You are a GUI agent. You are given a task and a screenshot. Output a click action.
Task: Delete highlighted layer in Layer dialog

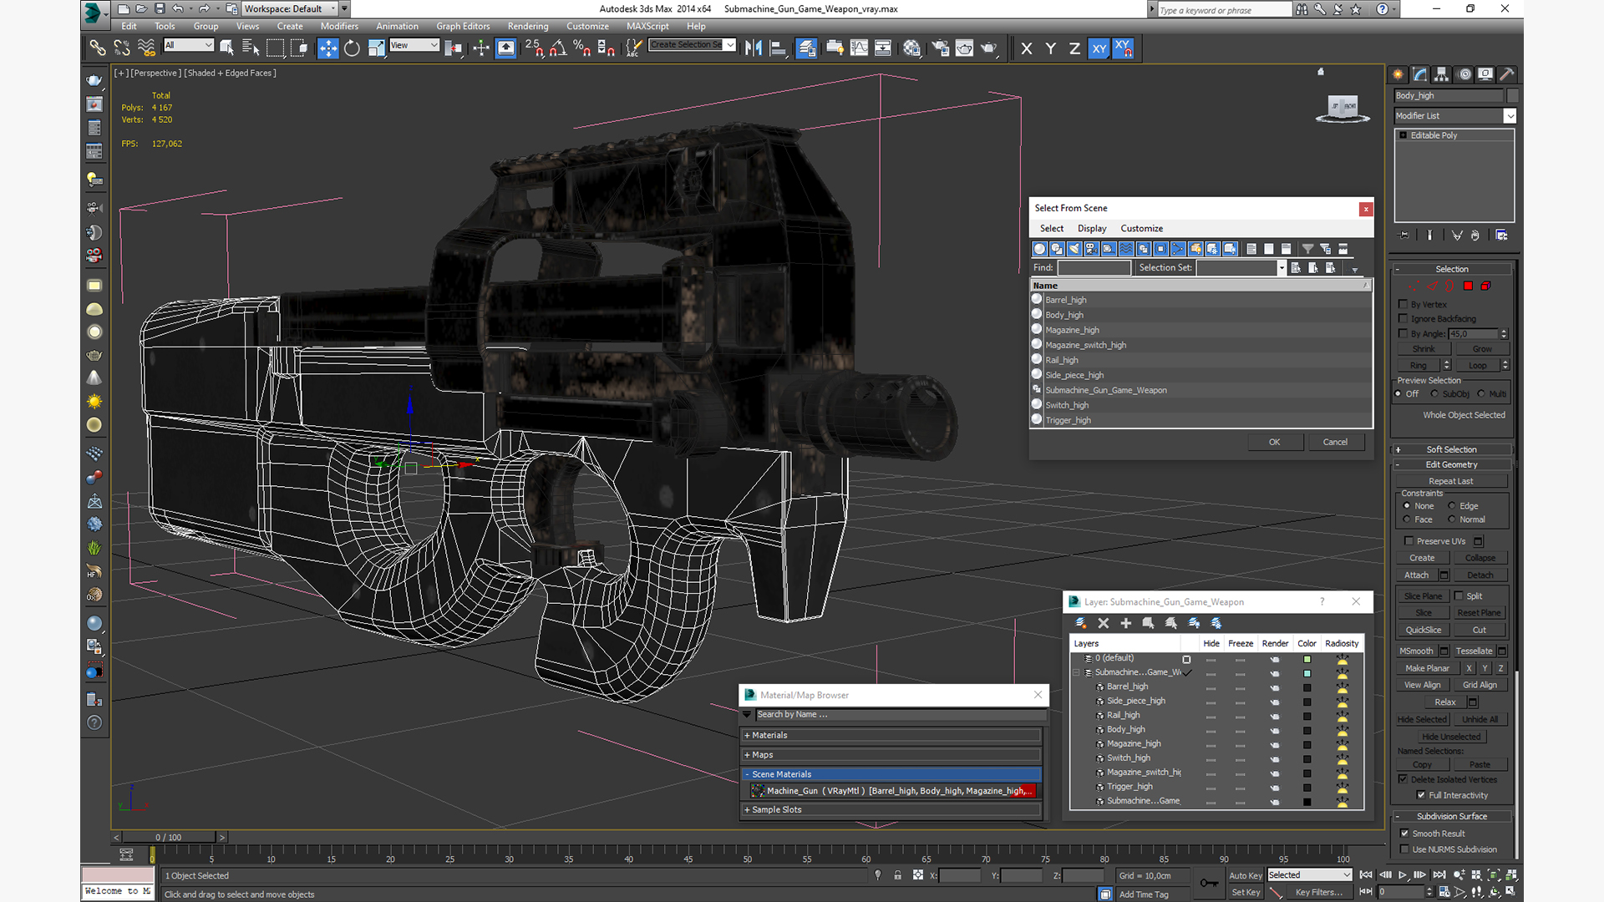(x=1104, y=623)
